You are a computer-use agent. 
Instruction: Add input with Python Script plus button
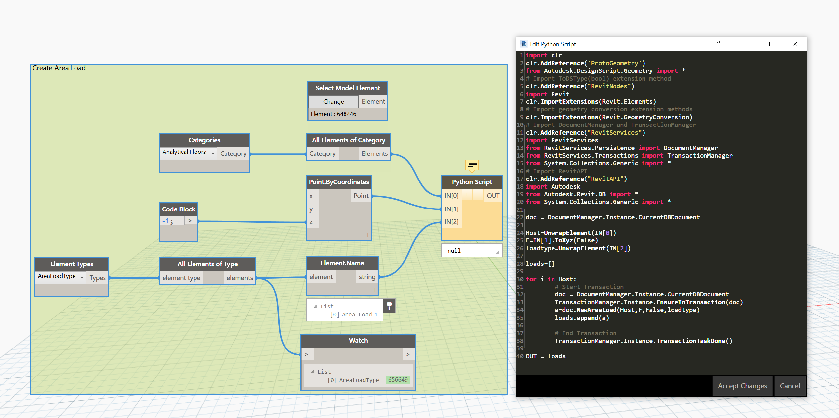[467, 195]
